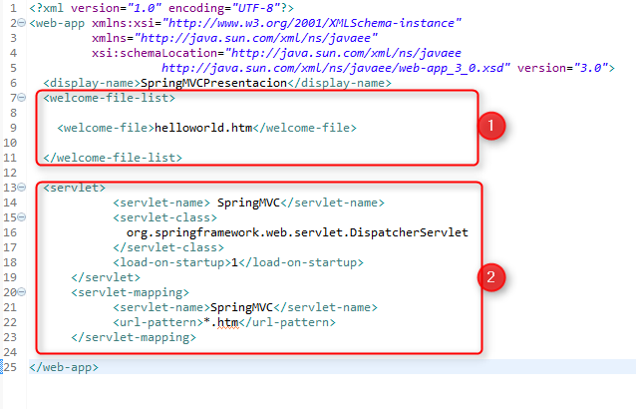Collapse the servlet element fold on line 13
The height and width of the screenshot is (409, 636).
tap(22, 187)
